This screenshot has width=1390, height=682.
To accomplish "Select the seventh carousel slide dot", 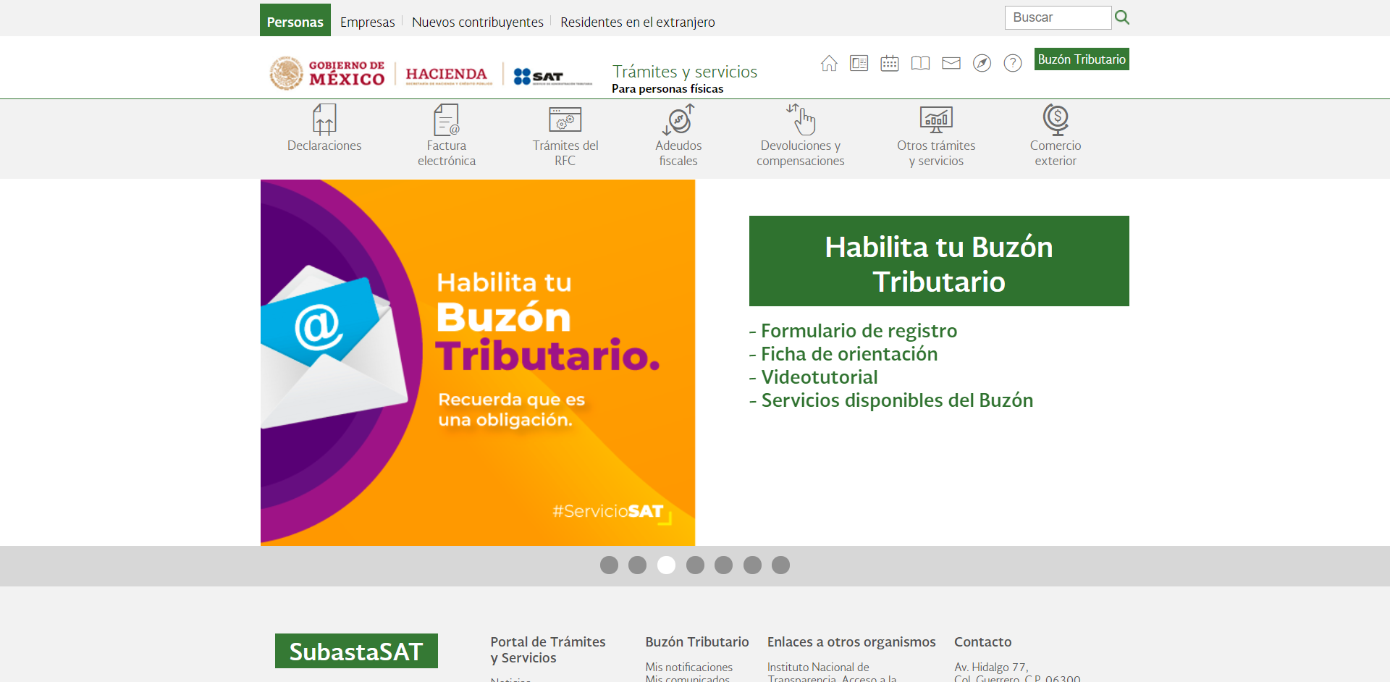I will (780, 565).
